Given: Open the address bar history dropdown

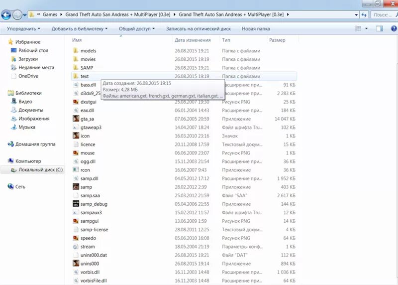Looking at the screenshot, I should point(356,15).
